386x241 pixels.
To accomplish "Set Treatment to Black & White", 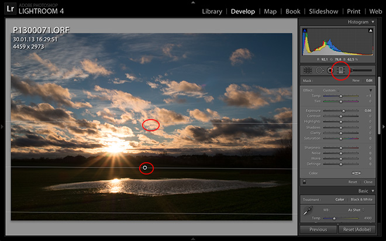I will click(361, 200).
